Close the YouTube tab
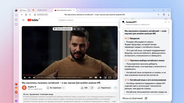Image resolution: width=184 pixels, height=103 pixels. [74, 10]
